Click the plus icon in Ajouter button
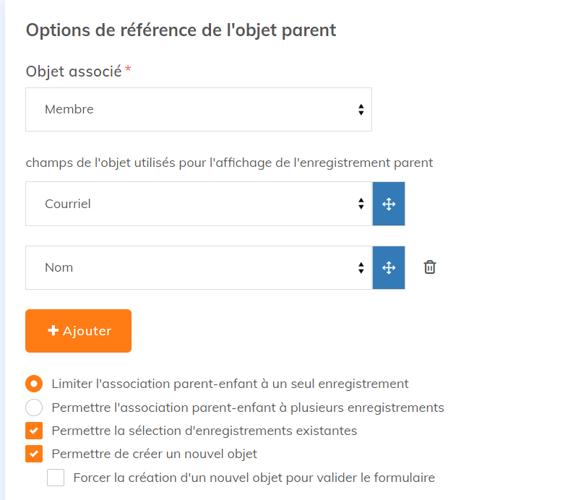The image size is (568, 500). click(53, 330)
